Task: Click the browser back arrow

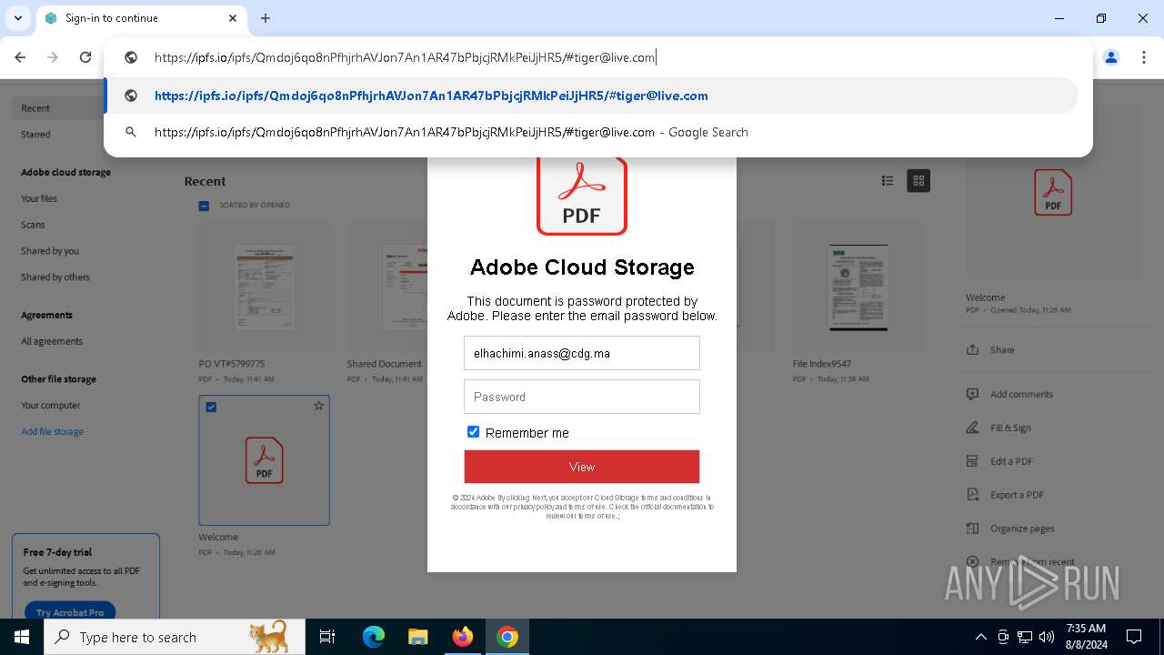Action: pos(20,57)
